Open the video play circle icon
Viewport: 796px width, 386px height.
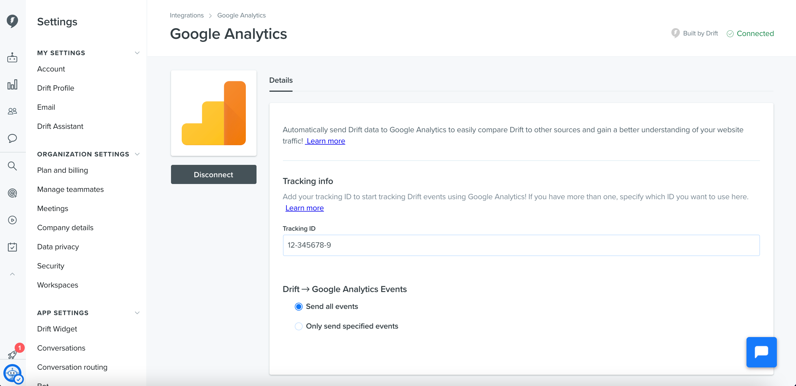pyautogui.click(x=12, y=220)
